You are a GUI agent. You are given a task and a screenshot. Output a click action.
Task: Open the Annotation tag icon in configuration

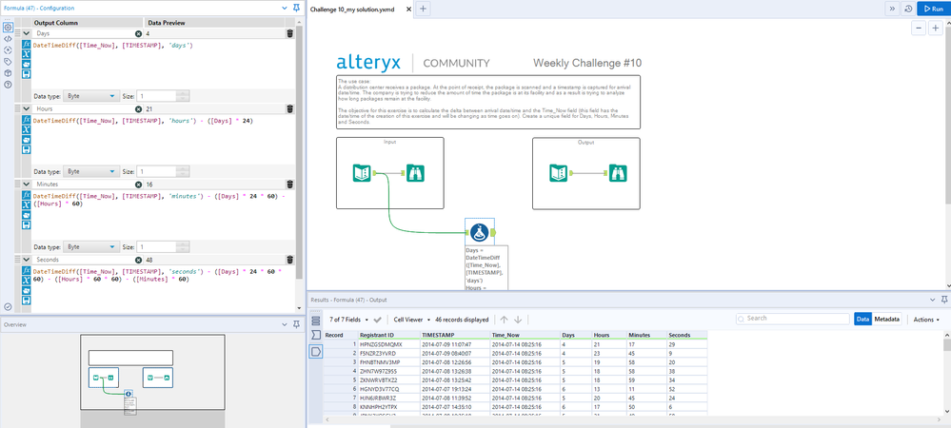coord(8,61)
